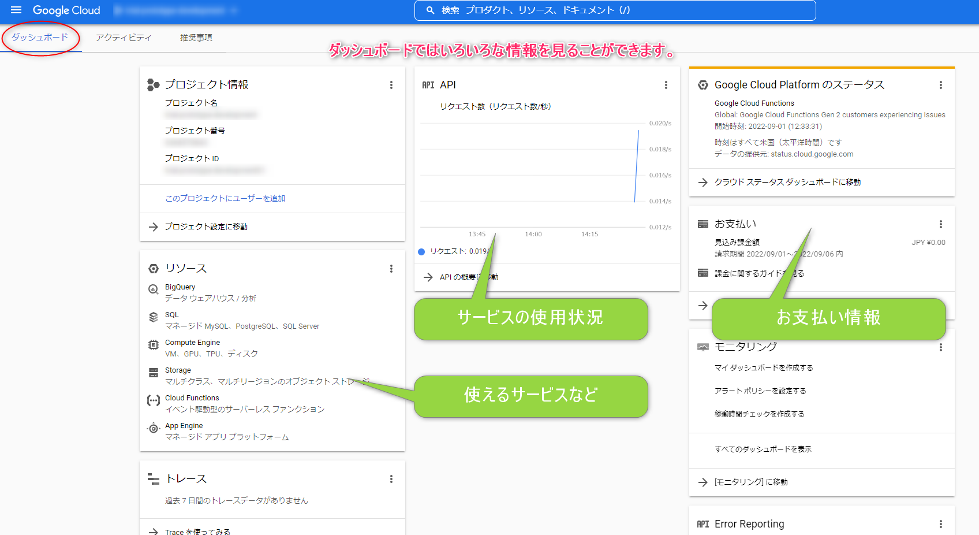Click the Error Reporting API icon
Image resolution: width=979 pixels, height=535 pixels.
pyautogui.click(x=702, y=523)
